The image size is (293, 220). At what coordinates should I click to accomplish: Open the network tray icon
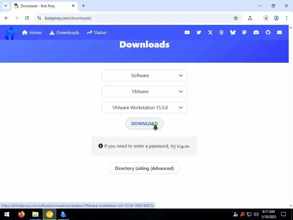[x=249, y=214]
